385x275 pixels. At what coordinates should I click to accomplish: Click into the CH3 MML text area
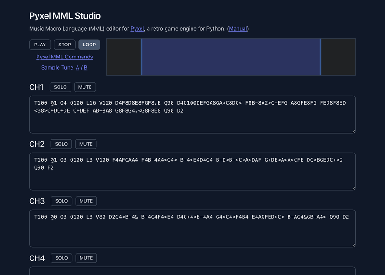click(192, 228)
